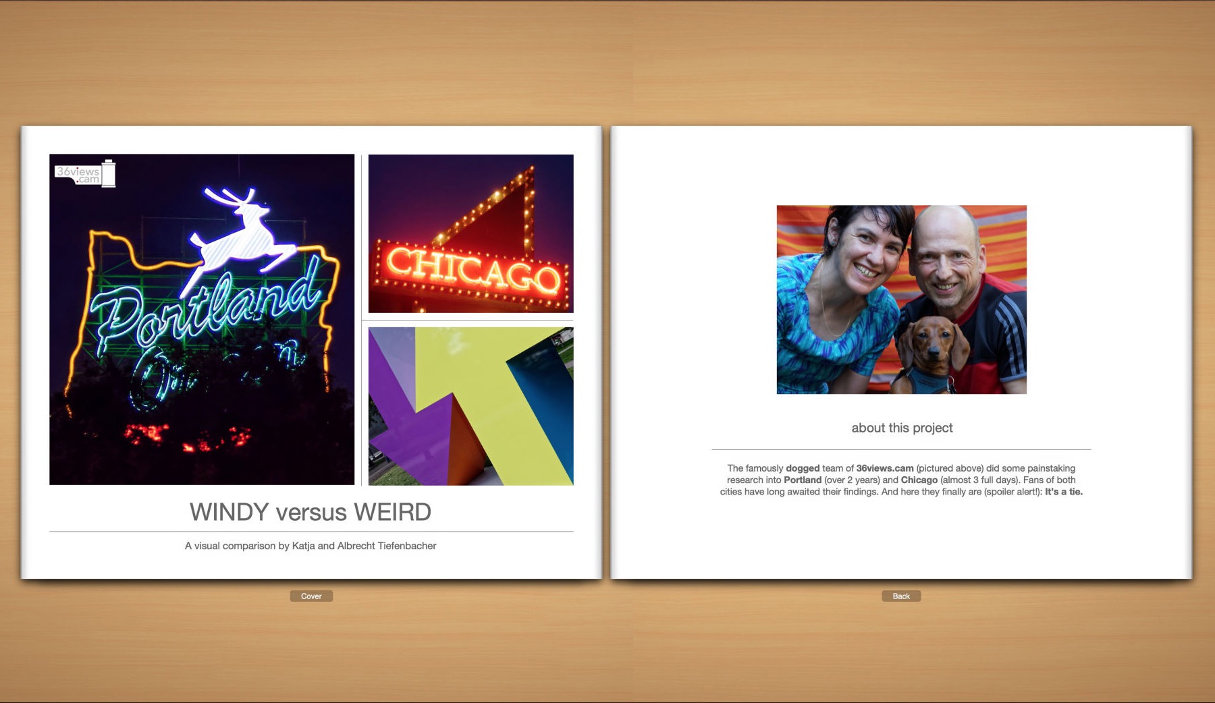
Task: Edit the 'about this project' heading
Action: click(902, 428)
